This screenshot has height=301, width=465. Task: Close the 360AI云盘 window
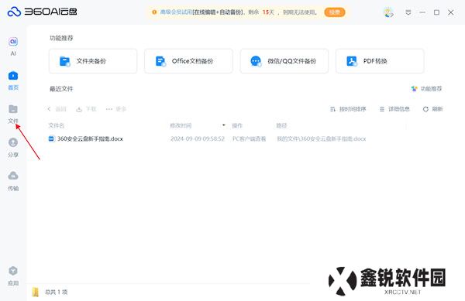(x=451, y=12)
